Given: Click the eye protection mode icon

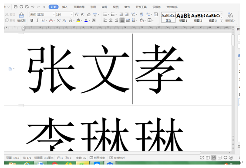Looking at the screenshot, I should click(231, 158).
